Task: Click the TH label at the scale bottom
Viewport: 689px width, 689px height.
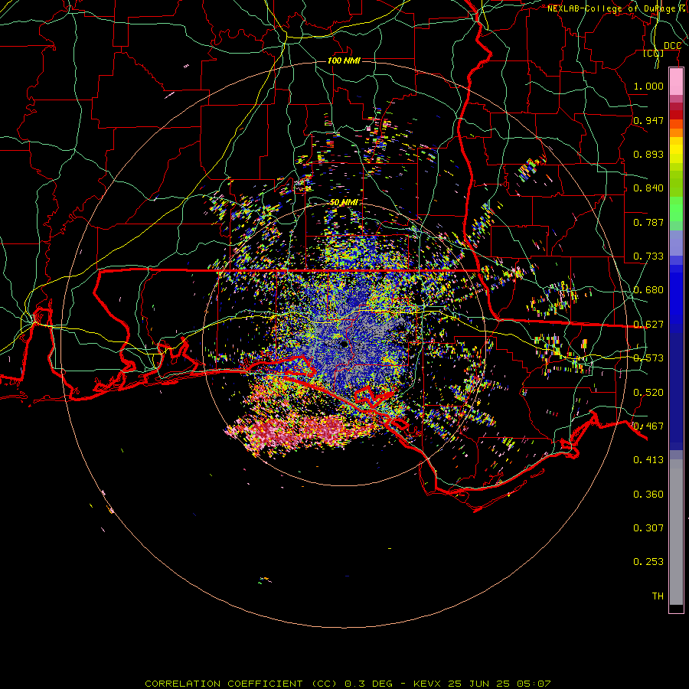Action: tap(658, 596)
